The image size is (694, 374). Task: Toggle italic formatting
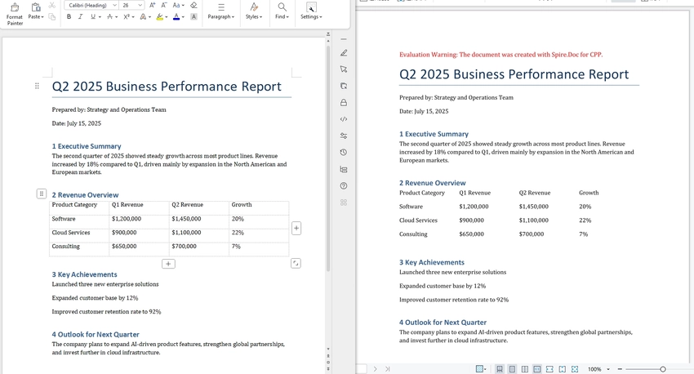click(80, 16)
